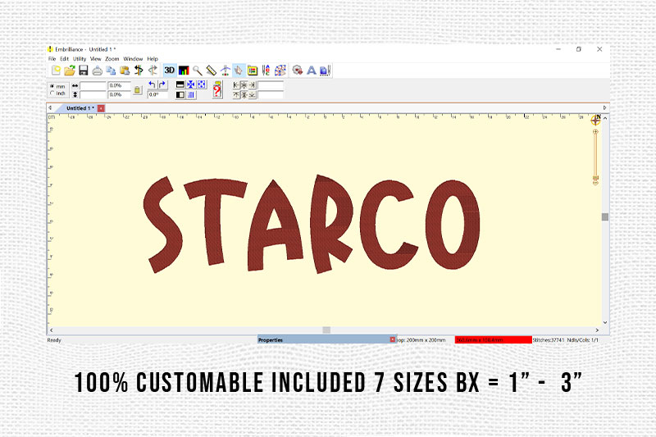The width and height of the screenshot is (656, 437).
Task: Print the current design
Action: (97, 71)
